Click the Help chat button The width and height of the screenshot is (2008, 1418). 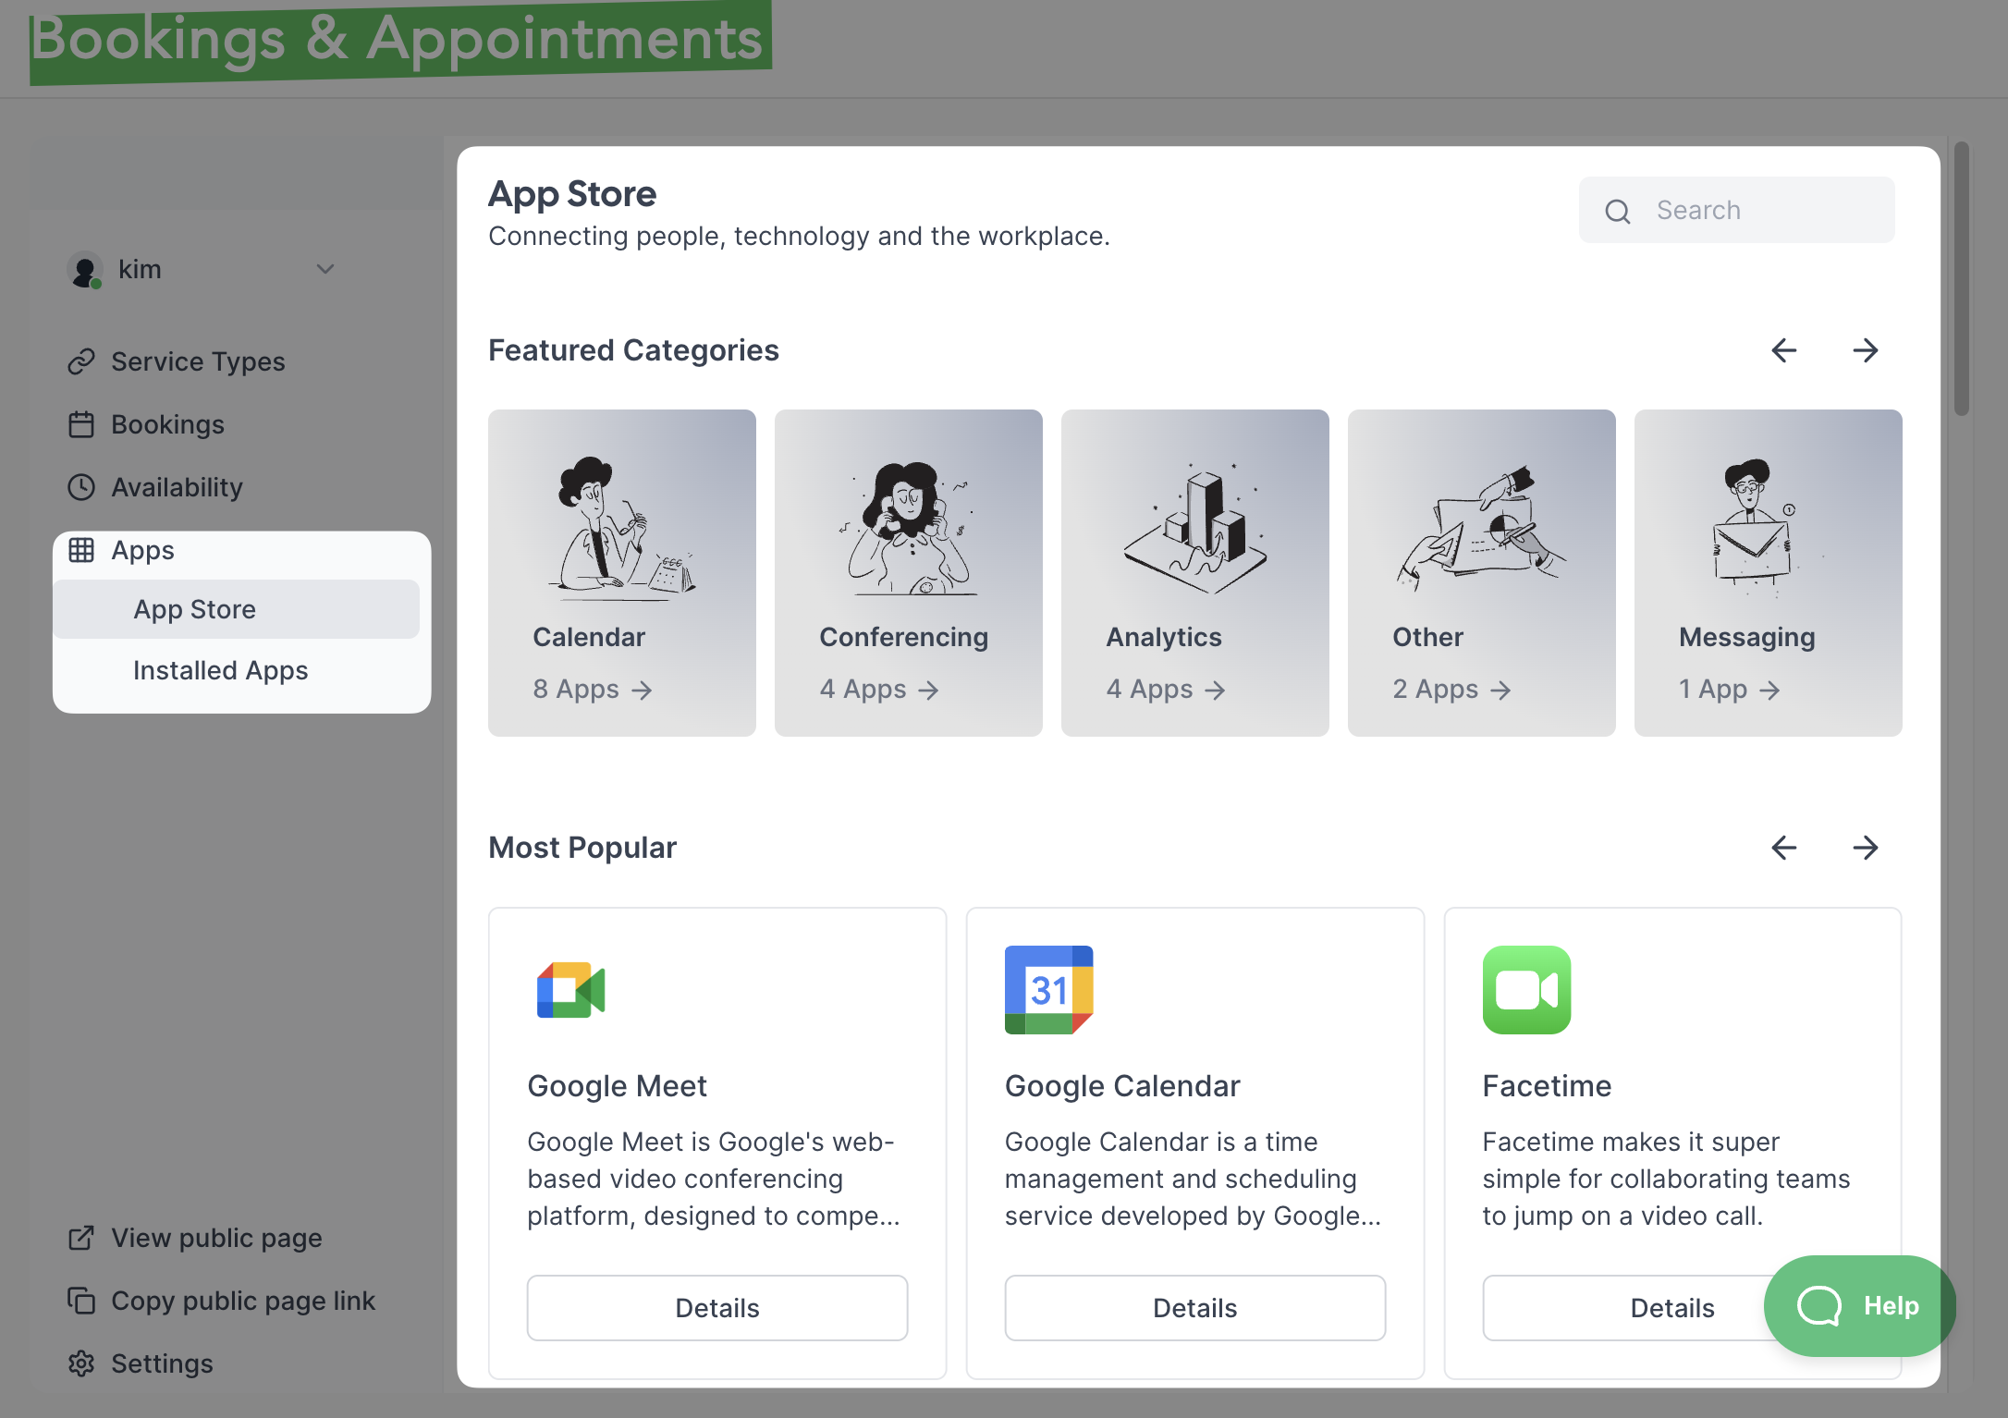(1858, 1305)
